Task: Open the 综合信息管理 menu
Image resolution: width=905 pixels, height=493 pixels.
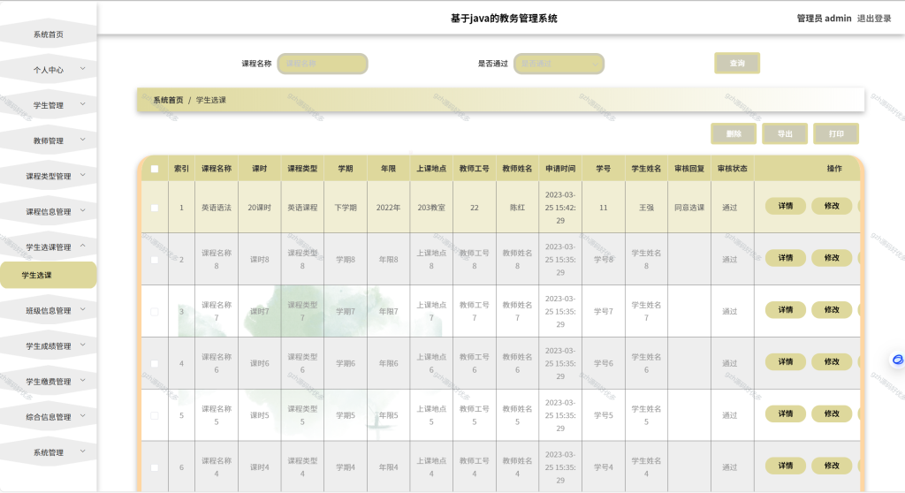Action: [49, 417]
